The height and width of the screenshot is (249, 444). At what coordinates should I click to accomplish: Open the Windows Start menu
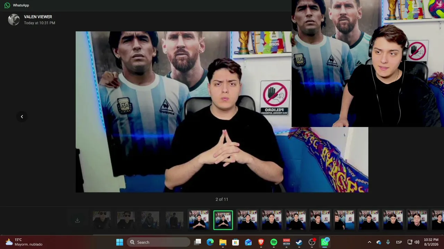(x=120, y=242)
